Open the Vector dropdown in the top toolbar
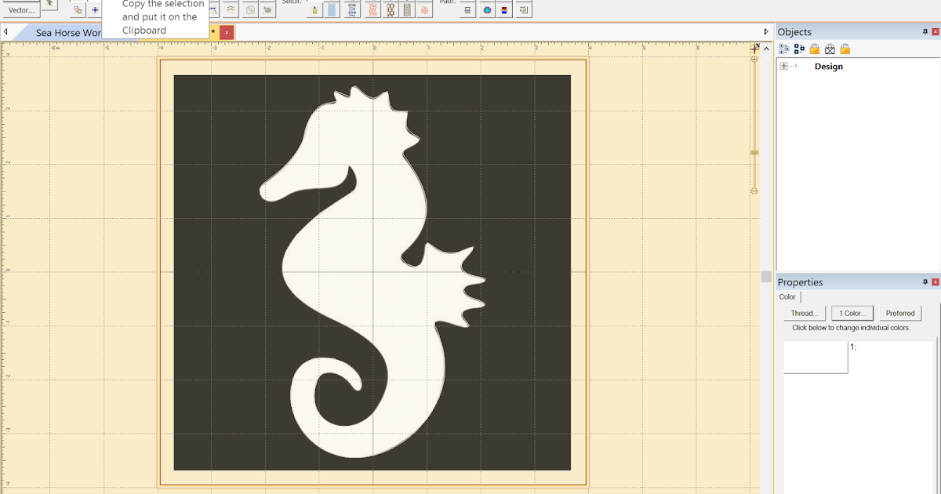This screenshot has width=941, height=494. (21, 9)
